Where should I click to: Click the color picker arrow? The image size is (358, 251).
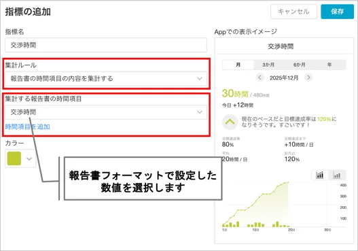pyautogui.click(x=29, y=158)
